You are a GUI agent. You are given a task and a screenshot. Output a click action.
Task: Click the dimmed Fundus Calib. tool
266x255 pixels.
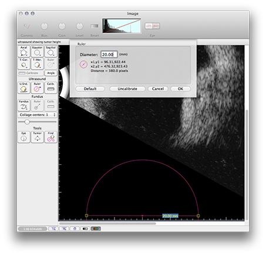(50, 106)
